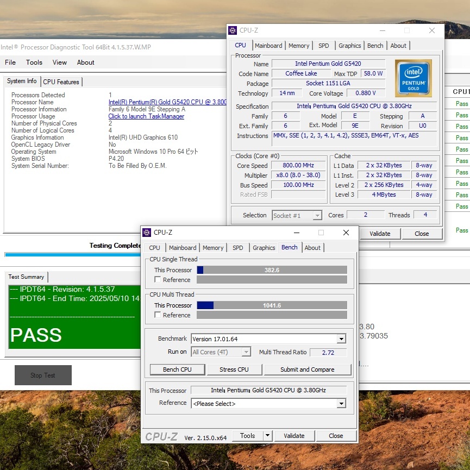Switch to Graphics tab in the Bench CPU-Z window
The image size is (470, 470).
click(x=264, y=248)
